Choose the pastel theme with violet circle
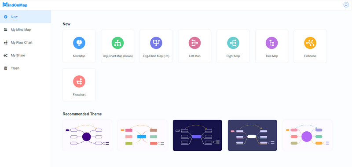The width and height of the screenshot is (352, 167). coord(307,135)
